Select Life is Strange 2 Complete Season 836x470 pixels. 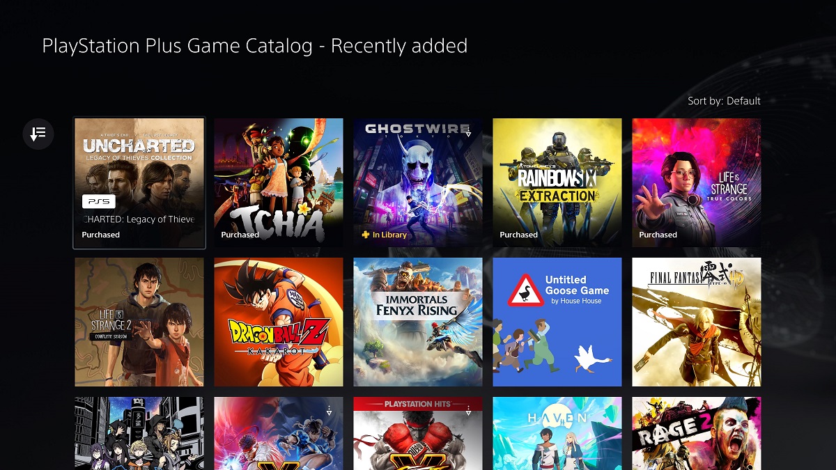pos(139,322)
